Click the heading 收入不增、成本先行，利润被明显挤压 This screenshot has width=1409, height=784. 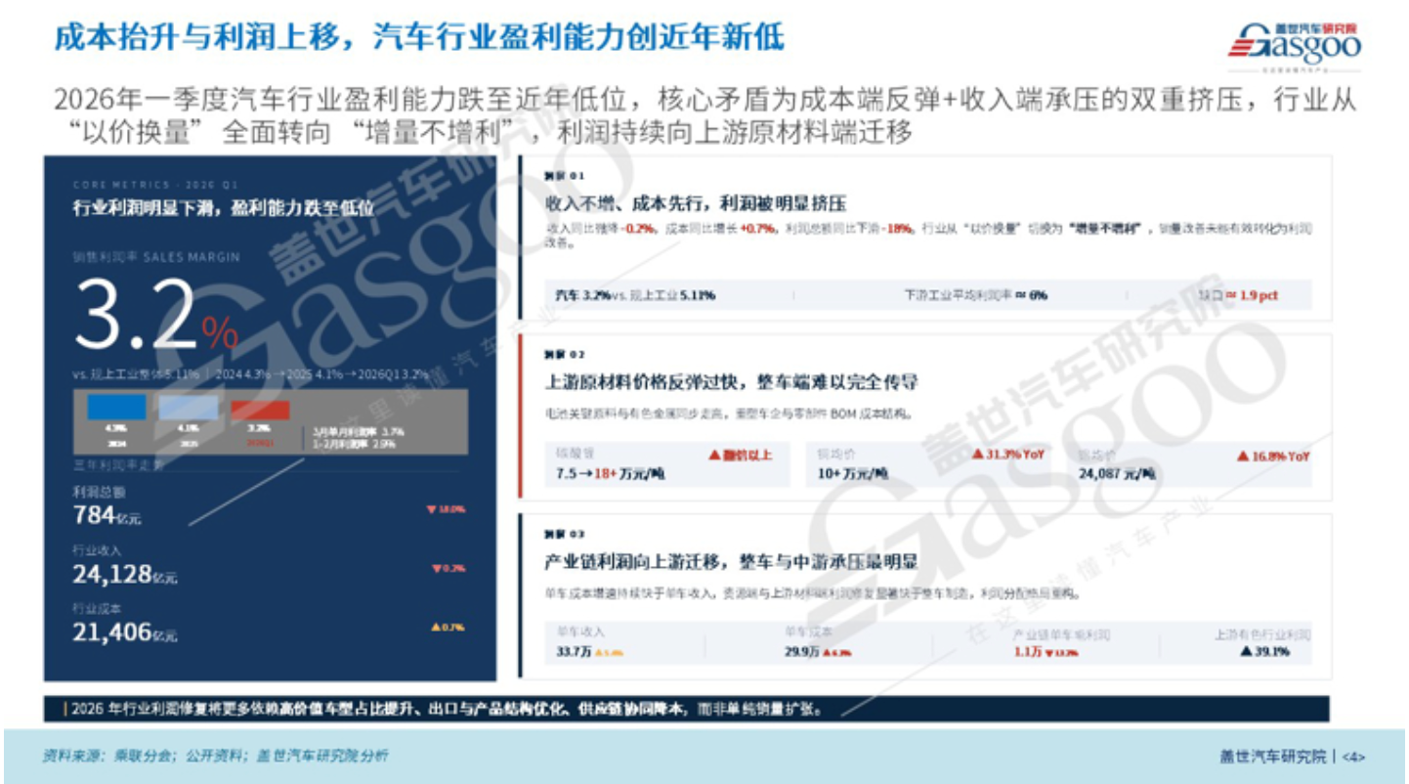695,203
